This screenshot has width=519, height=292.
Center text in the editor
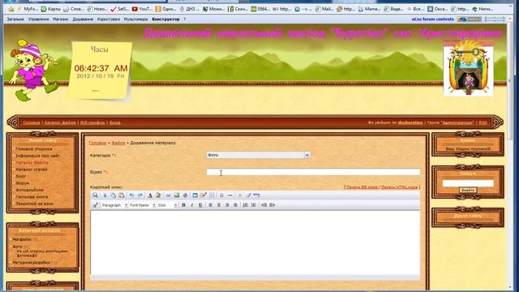coord(219,205)
